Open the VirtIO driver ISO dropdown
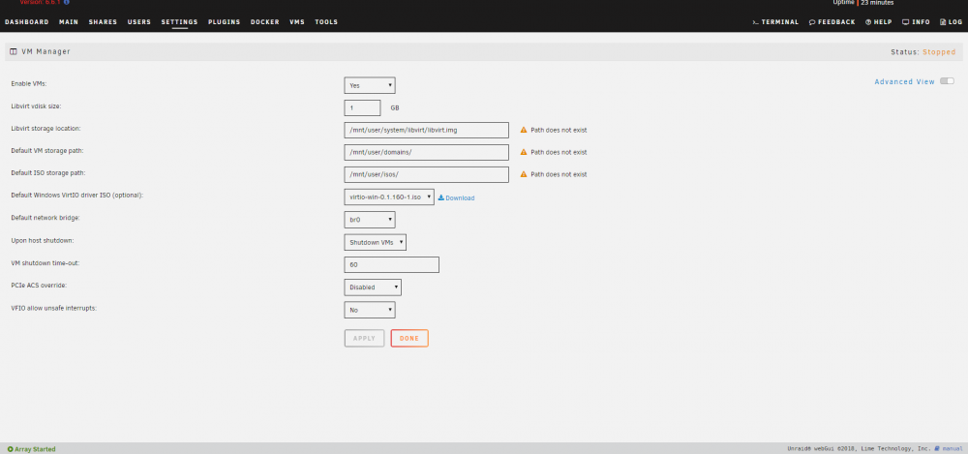 pyautogui.click(x=389, y=197)
